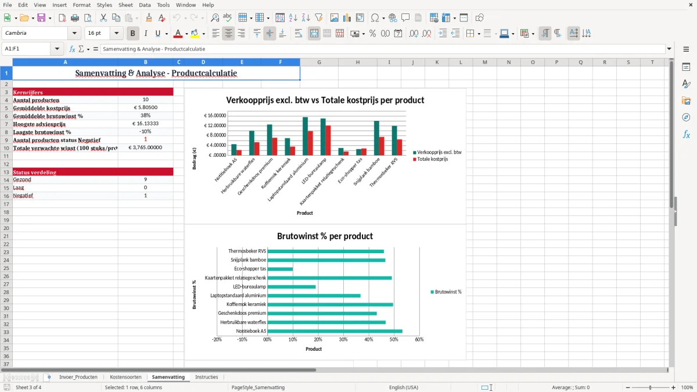
Task: Toggle Center Horizontally alignment
Action: [x=228, y=34]
